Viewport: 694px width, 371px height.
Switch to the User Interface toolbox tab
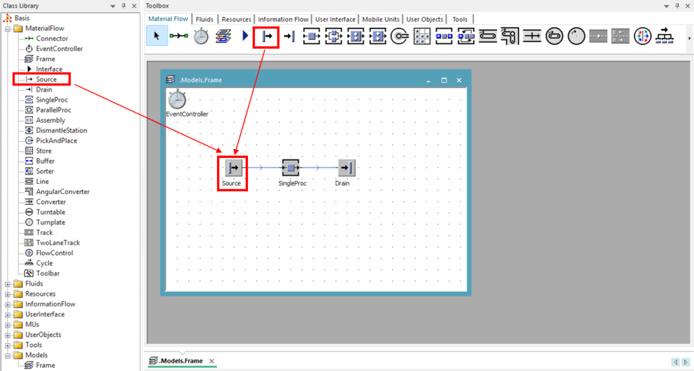(x=335, y=20)
